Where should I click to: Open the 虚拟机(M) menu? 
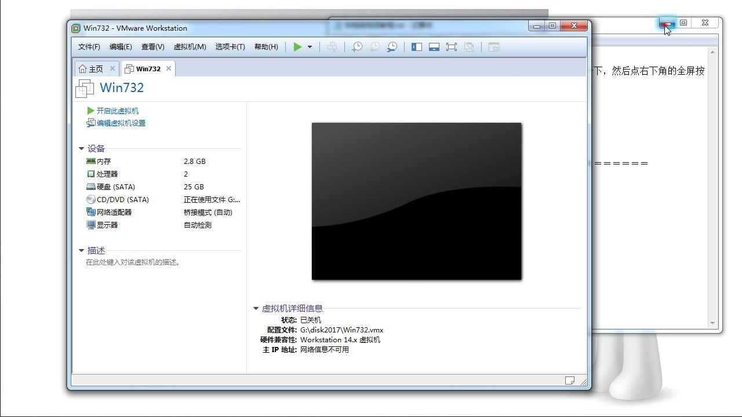(x=190, y=47)
